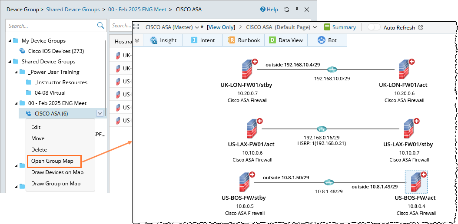458x224 pixels.
Task: Click the Help question-mark icon
Action: [x=263, y=10]
